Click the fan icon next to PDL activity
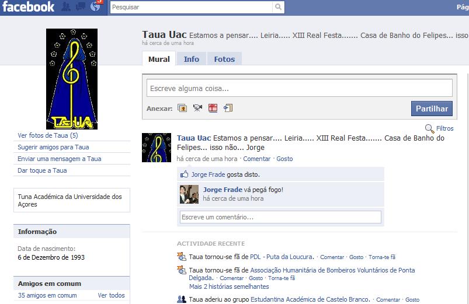This screenshot has height=304, width=469. (181, 257)
